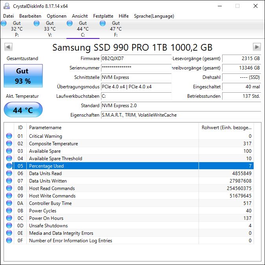The width and height of the screenshot is (265, 265).
Task: Click the 44 °C temperature button
Action: (x=23, y=110)
